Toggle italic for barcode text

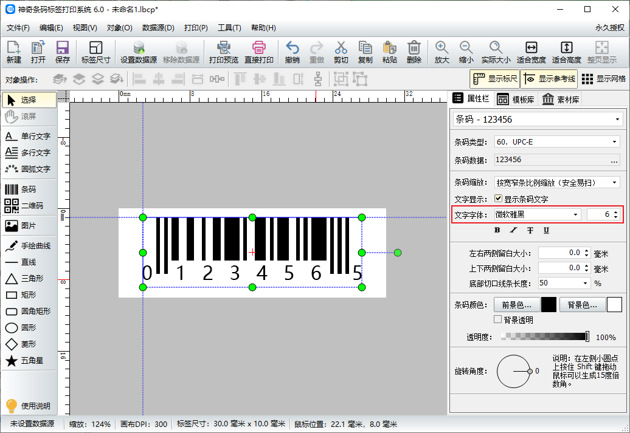click(x=513, y=230)
